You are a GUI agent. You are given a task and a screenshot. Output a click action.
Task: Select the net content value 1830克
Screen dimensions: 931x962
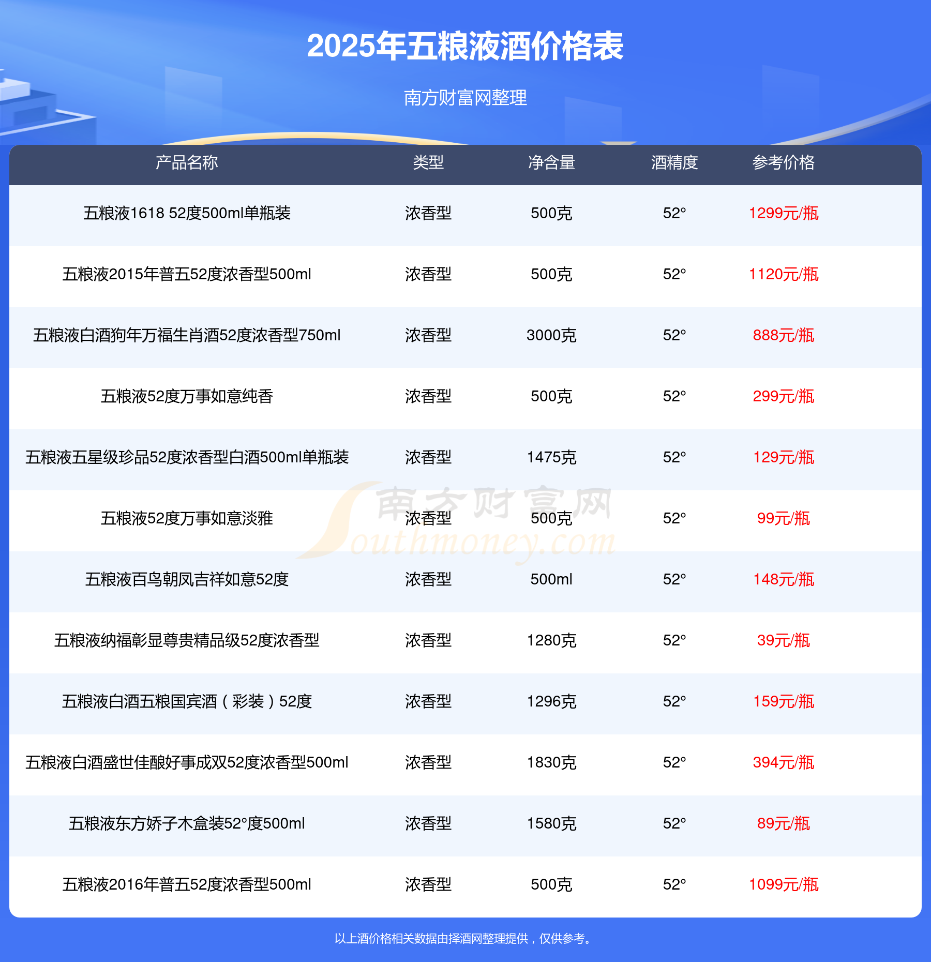(x=551, y=762)
